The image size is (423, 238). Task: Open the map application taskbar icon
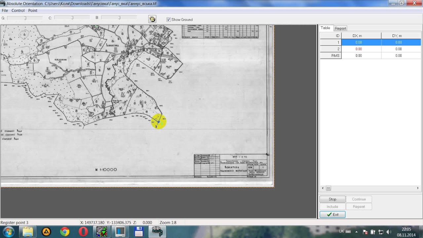[x=102, y=232]
